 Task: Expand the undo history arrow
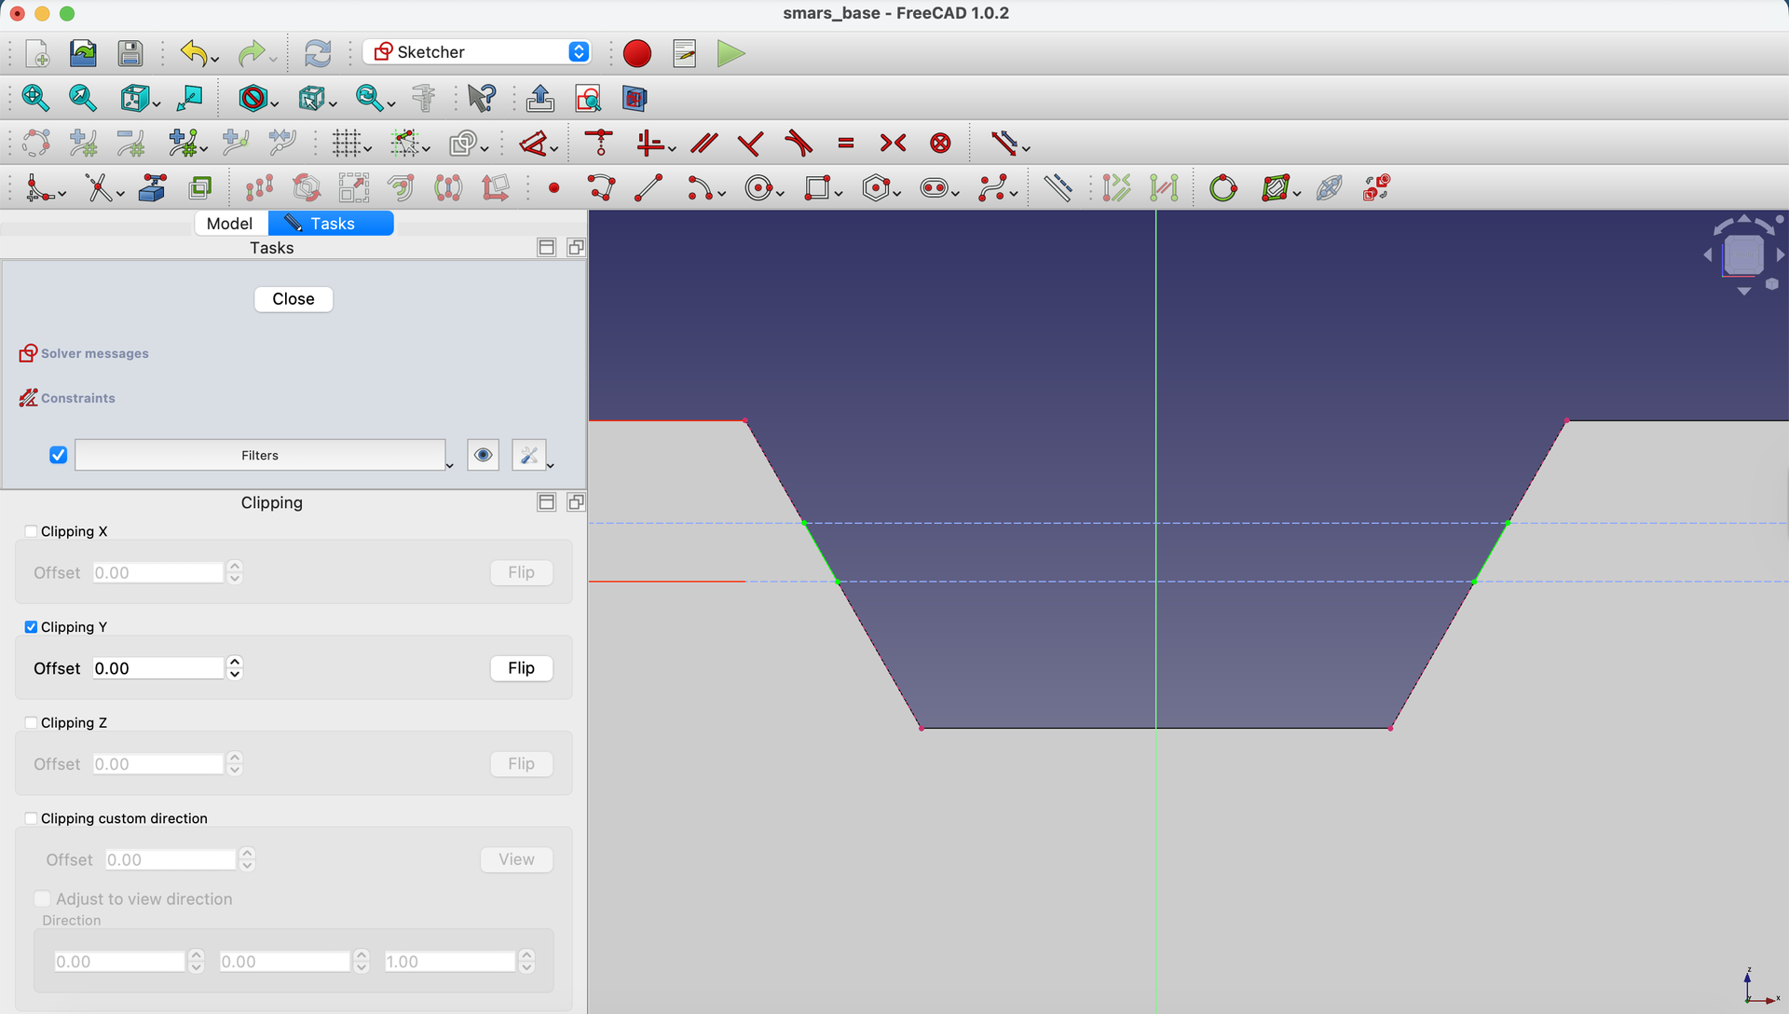pyautogui.click(x=215, y=60)
